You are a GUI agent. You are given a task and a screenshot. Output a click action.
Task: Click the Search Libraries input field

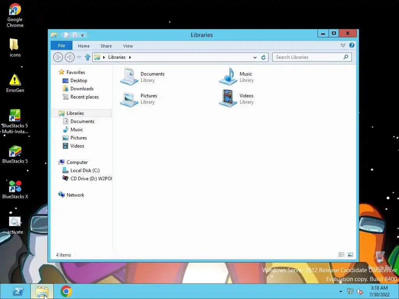point(312,57)
